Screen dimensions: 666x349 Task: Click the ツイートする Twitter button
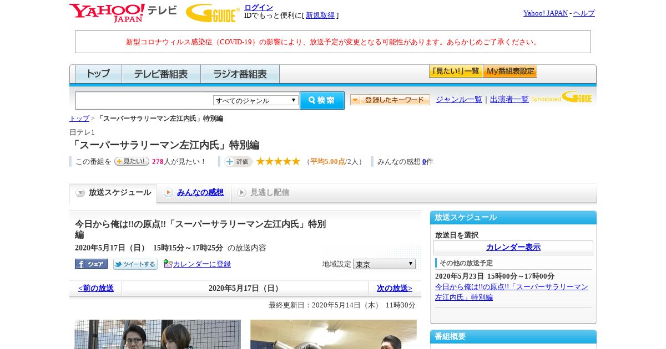(135, 264)
